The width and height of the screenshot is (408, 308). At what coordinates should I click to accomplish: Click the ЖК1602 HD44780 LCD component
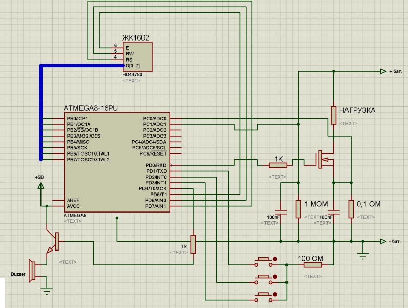click(x=137, y=56)
